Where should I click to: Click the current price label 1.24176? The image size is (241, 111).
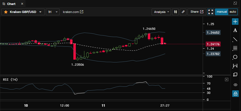[213, 44]
